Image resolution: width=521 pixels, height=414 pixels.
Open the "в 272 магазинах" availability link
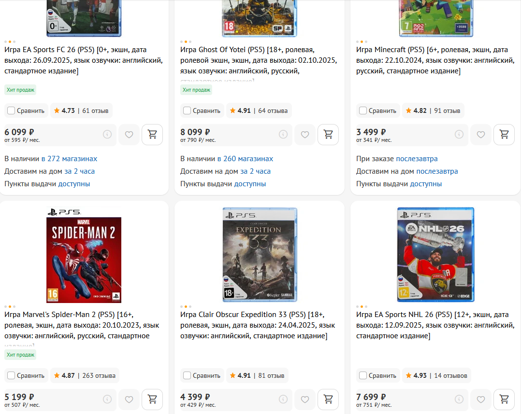(69, 159)
